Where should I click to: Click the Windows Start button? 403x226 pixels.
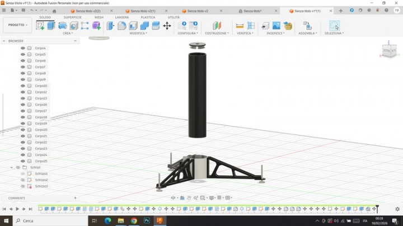click(6, 221)
